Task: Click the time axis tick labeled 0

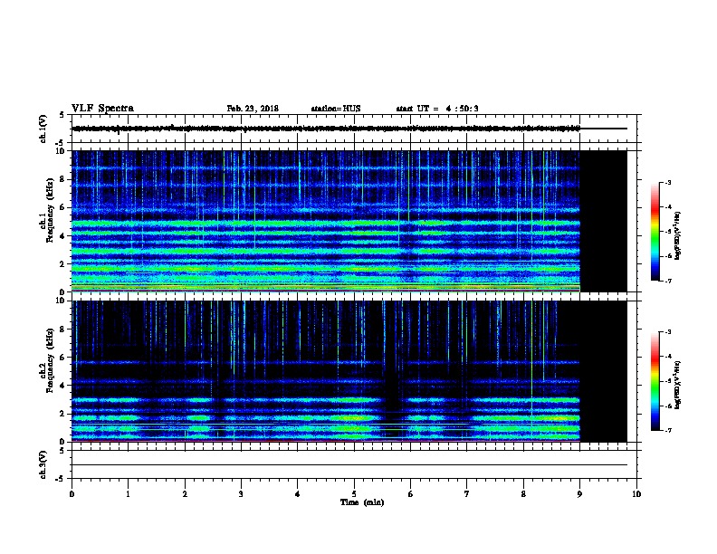Action: 72,493
